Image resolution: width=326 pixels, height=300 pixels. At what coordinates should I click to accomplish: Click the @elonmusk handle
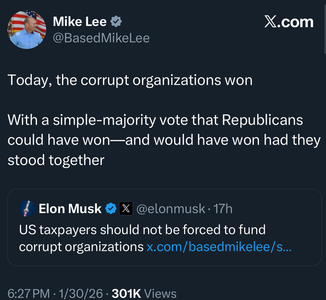coord(171,209)
